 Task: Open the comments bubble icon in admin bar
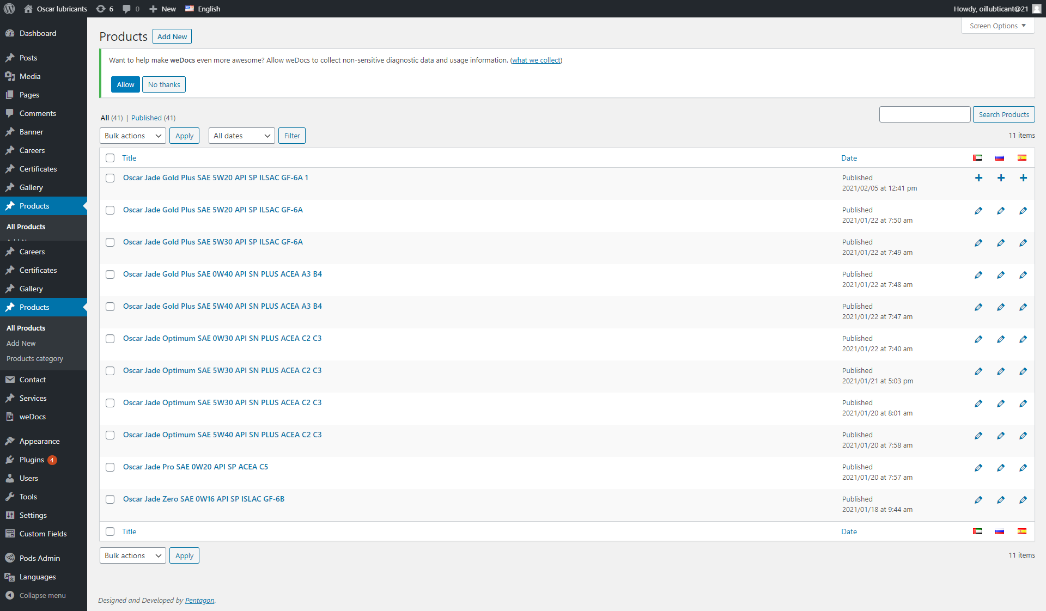(131, 9)
